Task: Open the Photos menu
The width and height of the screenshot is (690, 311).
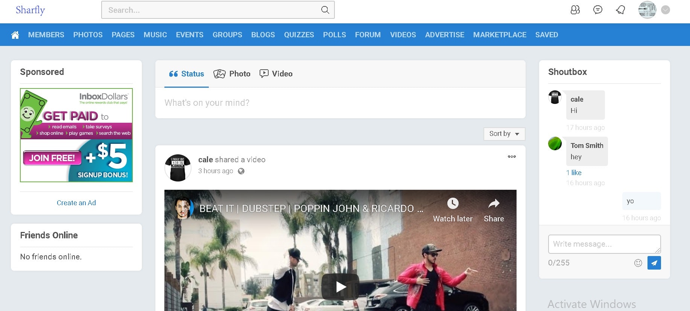Action: point(88,35)
